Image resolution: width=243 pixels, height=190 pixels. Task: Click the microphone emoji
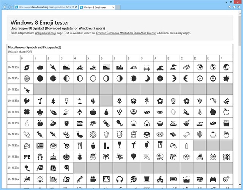coord(80,179)
